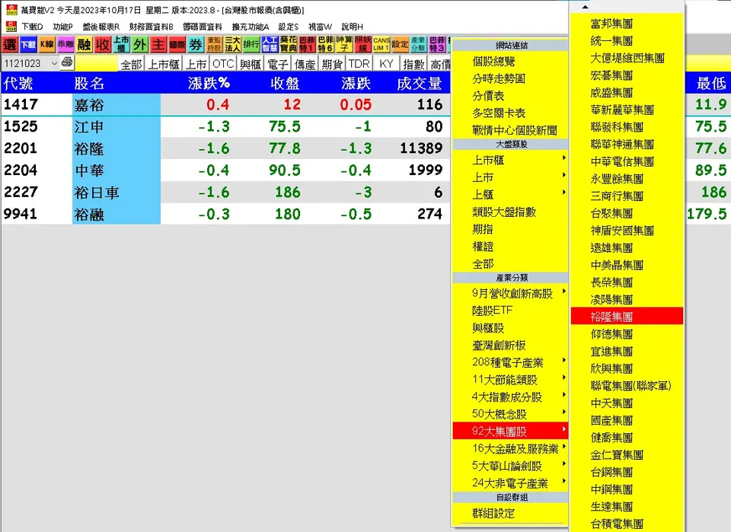Image resolution: width=731 pixels, height=532 pixels.
Task: Click the up arrow atop group submenu
Action: pos(586,7)
